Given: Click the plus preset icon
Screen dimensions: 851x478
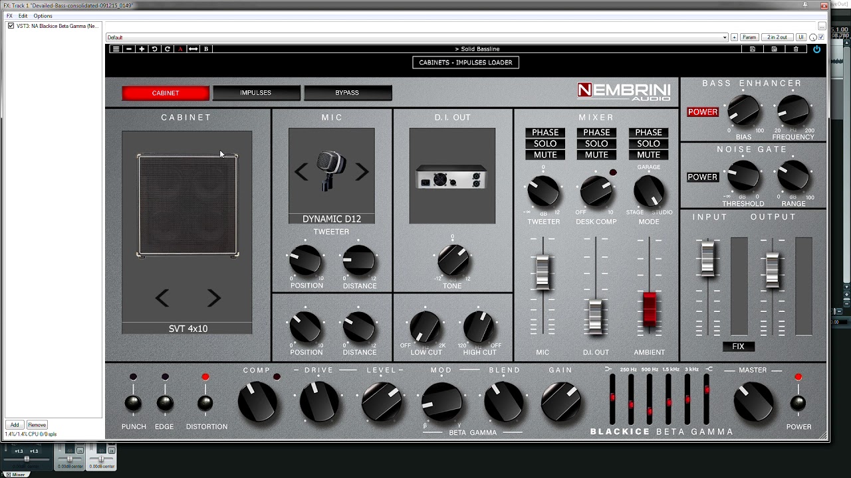Looking at the screenshot, I should 142,49.
